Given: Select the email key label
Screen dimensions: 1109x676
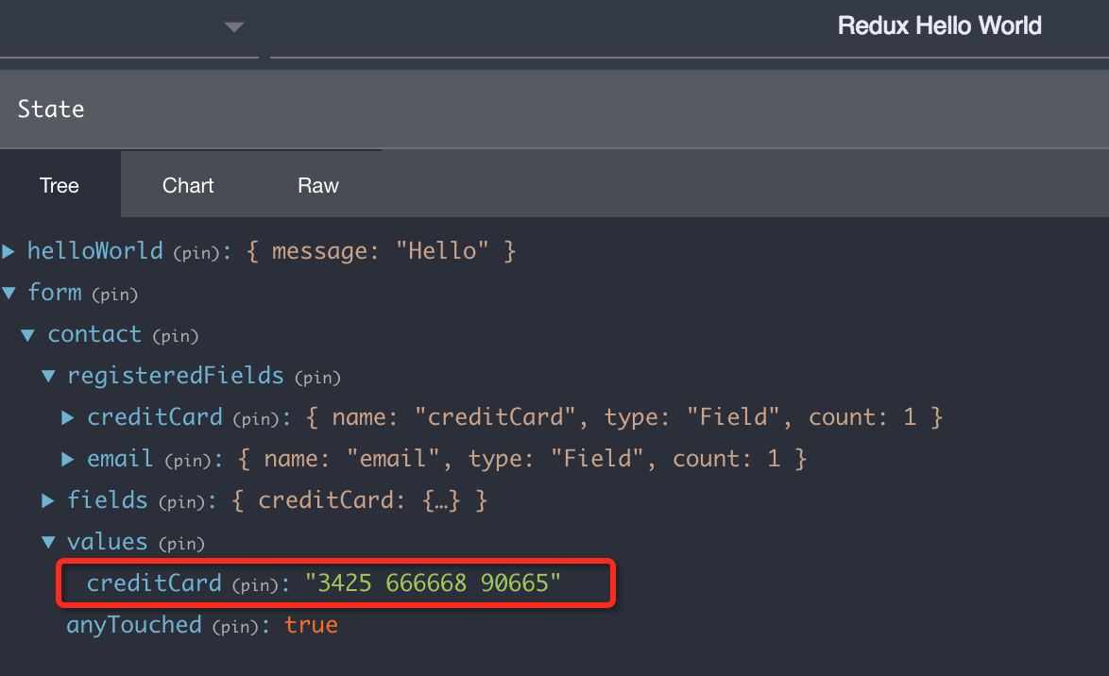Looking at the screenshot, I should [120, 459].
